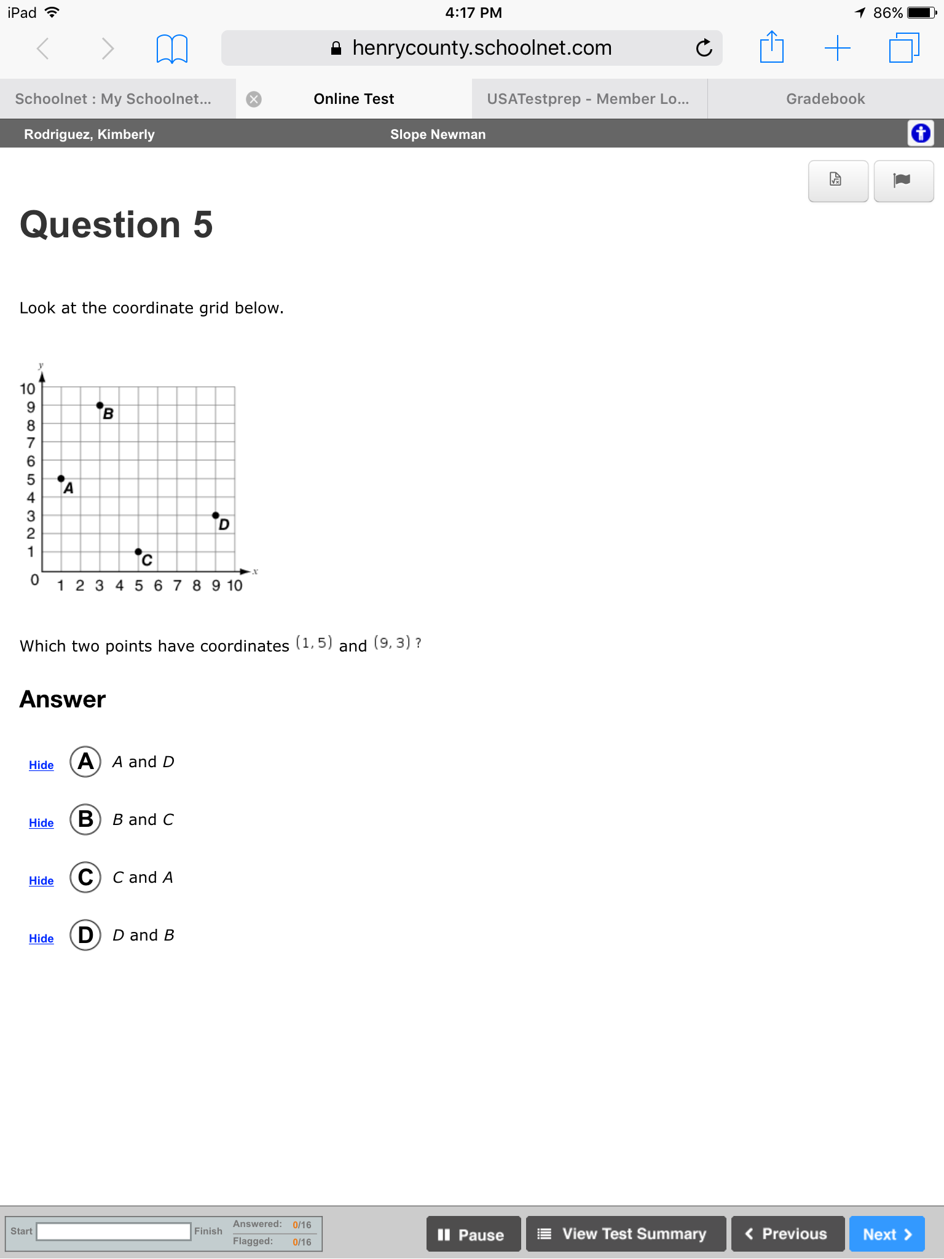Flag this question with flag icon
Screen dimensions: 944x1259
(903, 181)
